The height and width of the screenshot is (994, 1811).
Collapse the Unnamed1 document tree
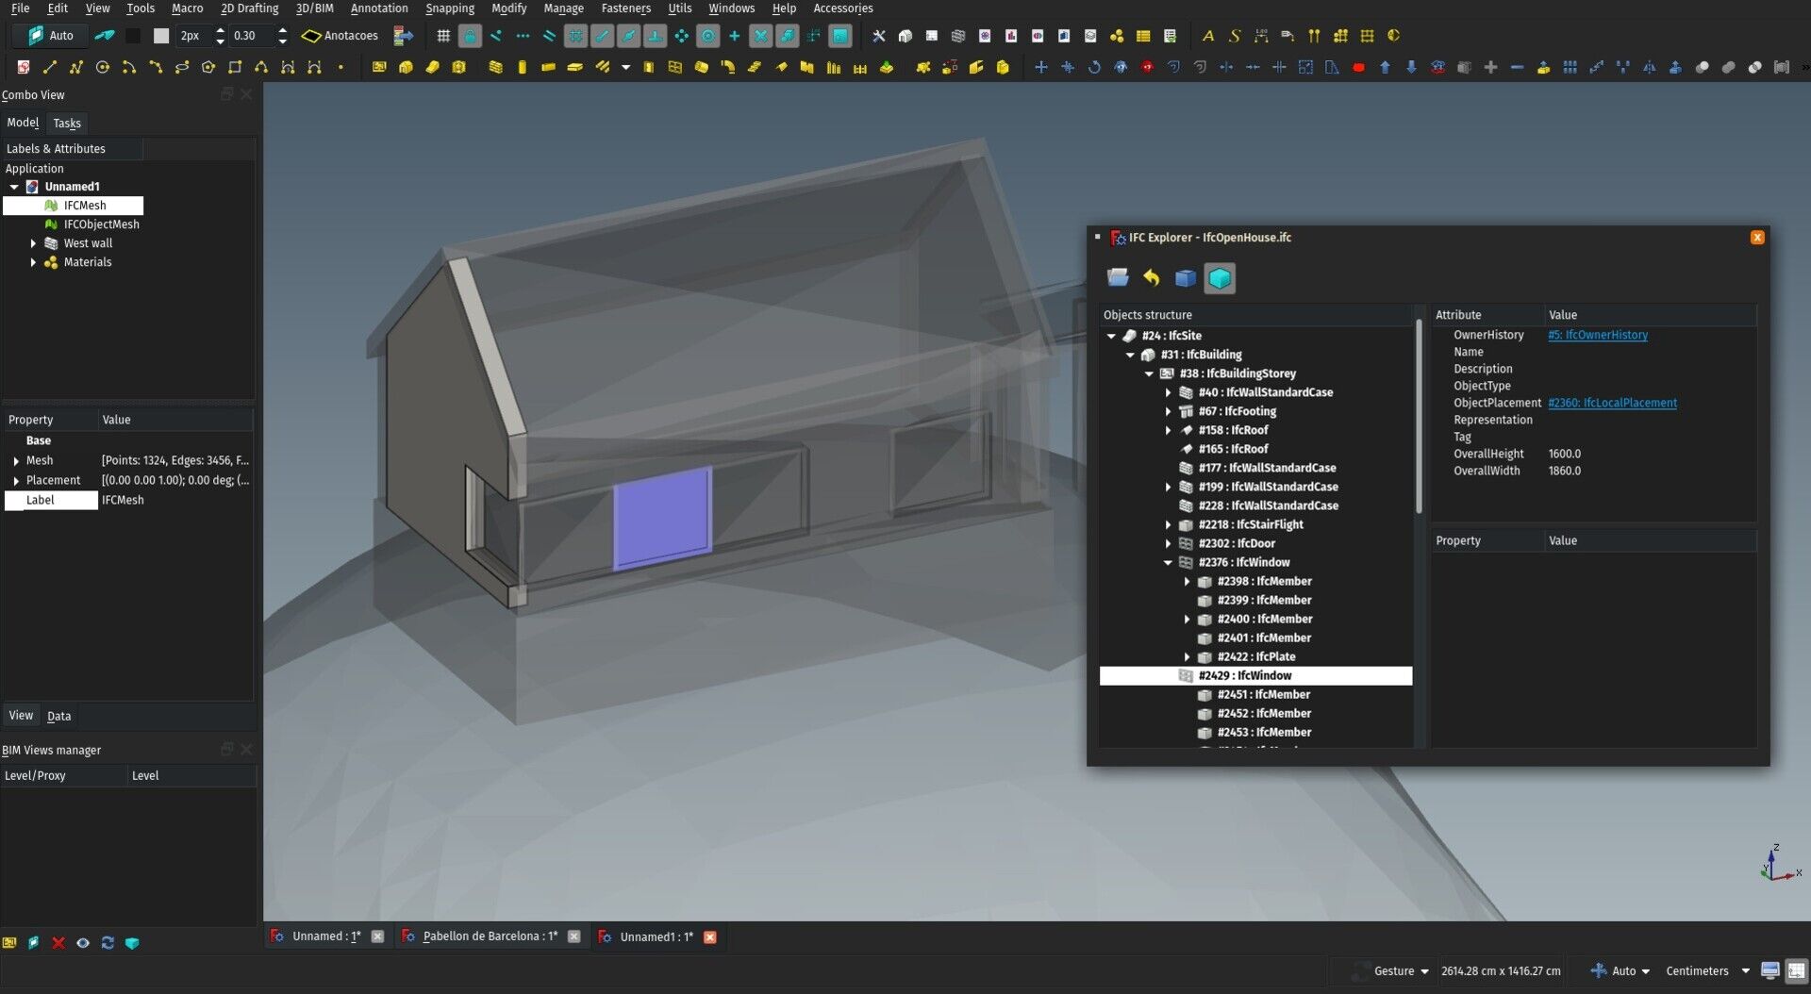(x=14, y=187)
